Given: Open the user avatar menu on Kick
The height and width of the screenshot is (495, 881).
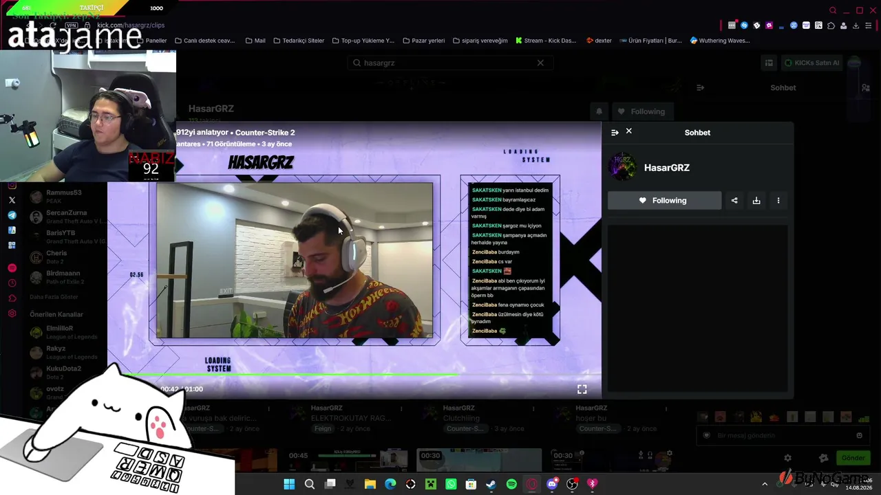Looking at the screenshot, I should [854, 63].
